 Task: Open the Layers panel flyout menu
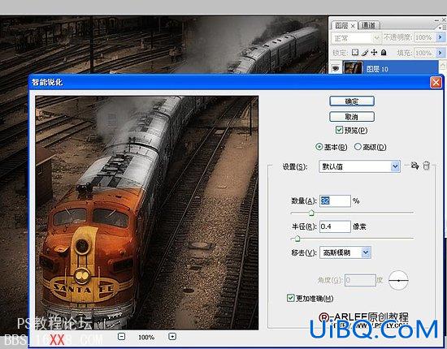tap(441, 28)
